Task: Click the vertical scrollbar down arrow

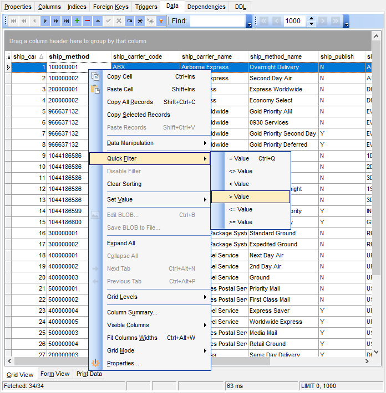Action: coord(376,352)
